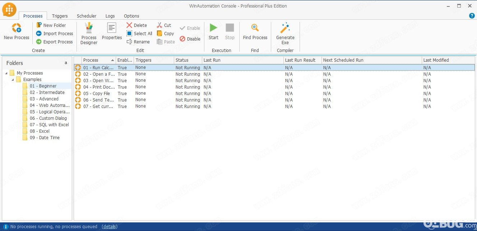Viewport: 477px width, 231px height.
Task: Click the Import Process icon
Action: click(39, 33)
